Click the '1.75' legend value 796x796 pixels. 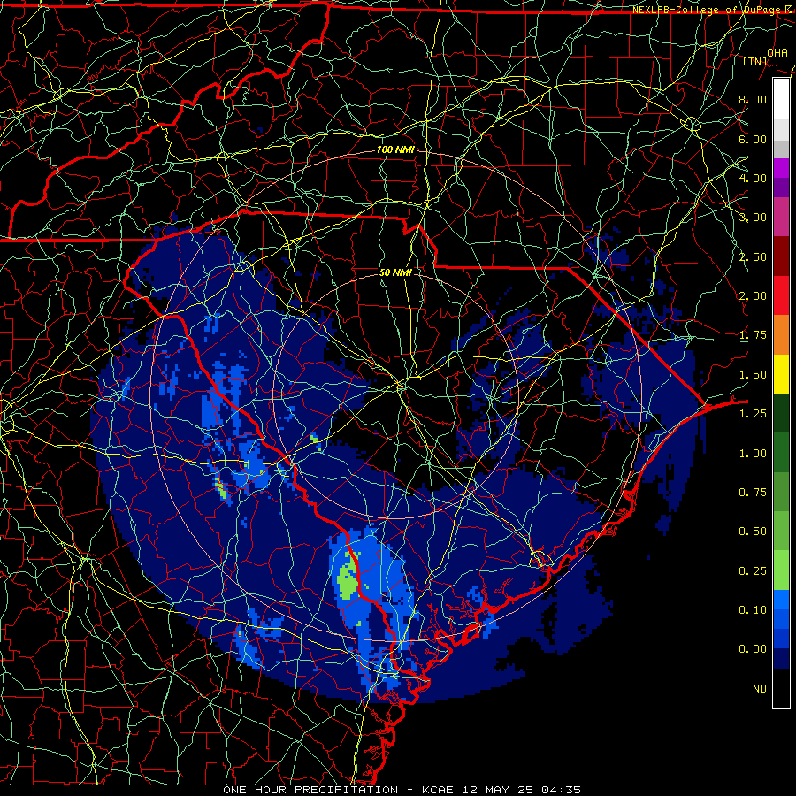753,335
